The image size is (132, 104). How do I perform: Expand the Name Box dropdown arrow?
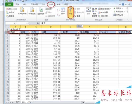pyautogui.click(x=27, y=23)
